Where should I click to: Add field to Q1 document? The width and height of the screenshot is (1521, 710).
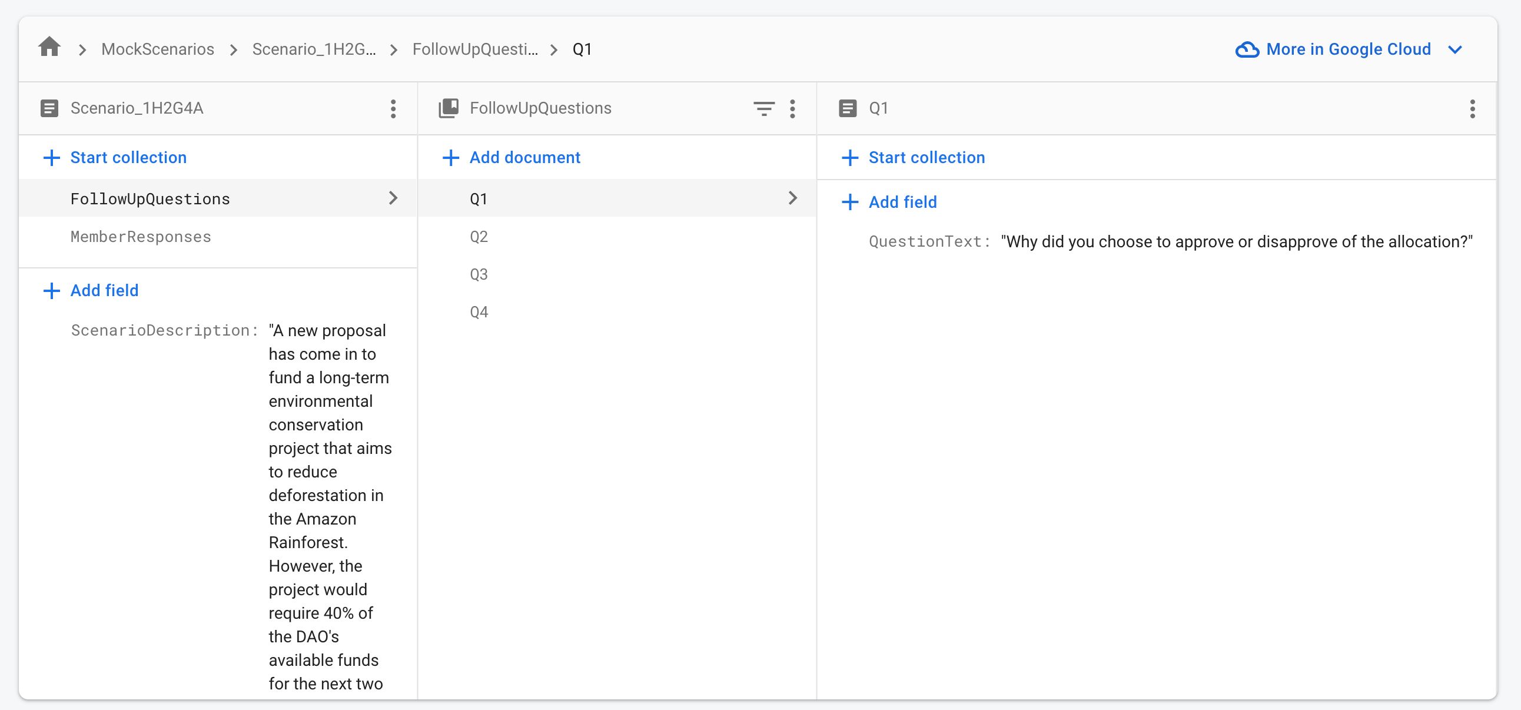pos(889,202)
